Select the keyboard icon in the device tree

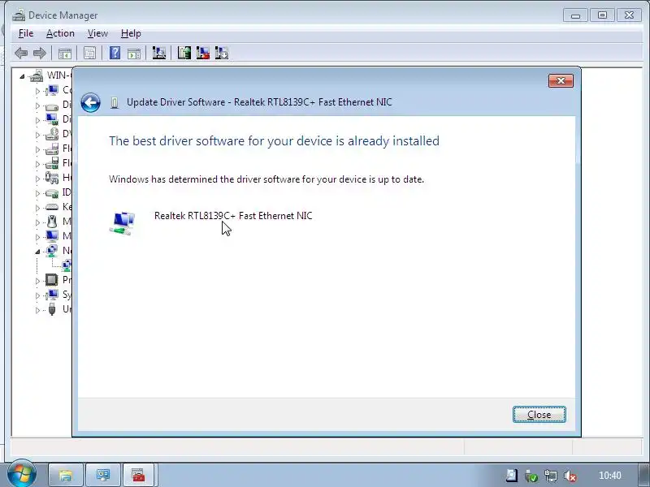[52, 207]
